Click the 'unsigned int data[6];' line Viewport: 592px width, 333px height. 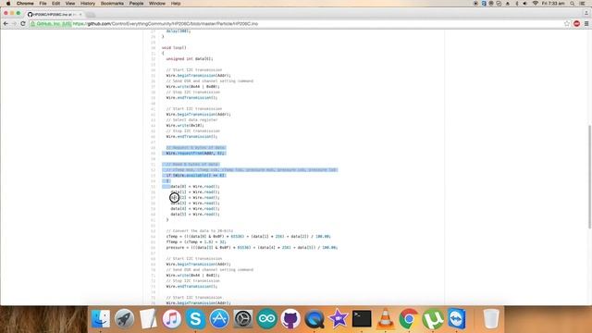pyautogui.click(x=190, y=59)
